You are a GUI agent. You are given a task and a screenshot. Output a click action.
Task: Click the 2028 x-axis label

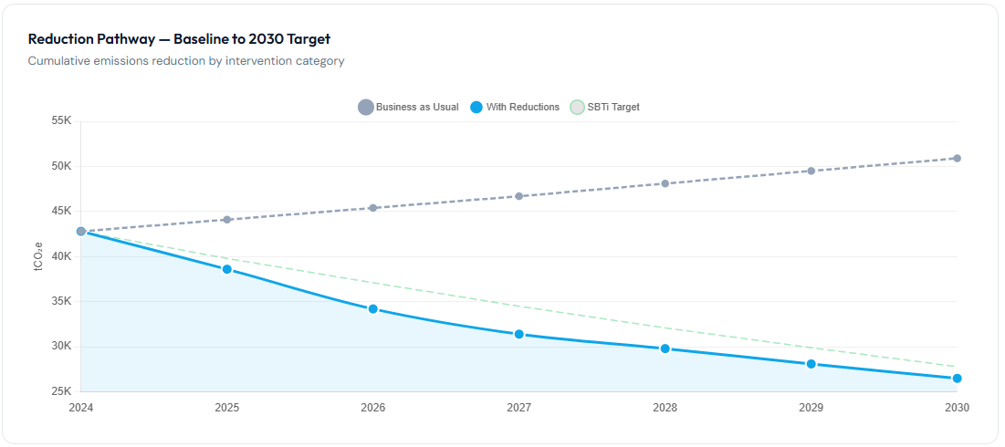665,408
